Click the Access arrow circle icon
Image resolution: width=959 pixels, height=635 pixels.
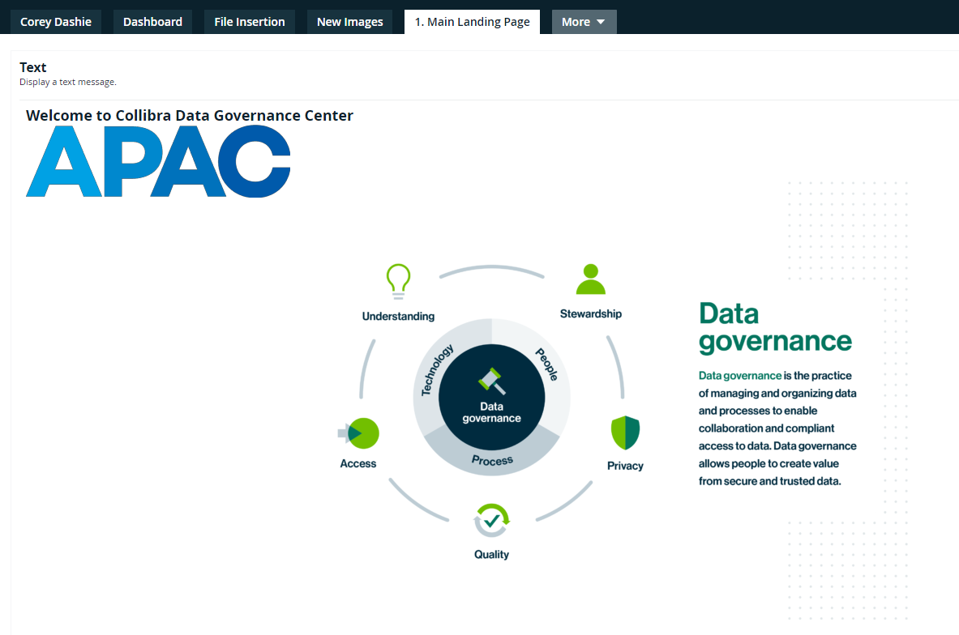coord(359,433)
